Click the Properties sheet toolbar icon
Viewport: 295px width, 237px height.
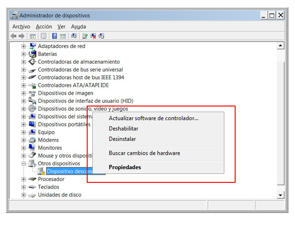[x=43, y=36]
